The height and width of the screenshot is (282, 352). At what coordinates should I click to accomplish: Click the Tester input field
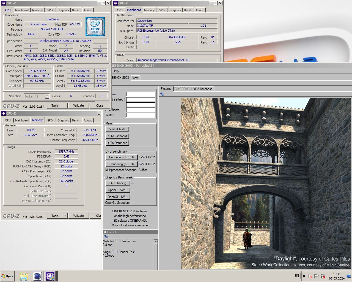point(141,115)
